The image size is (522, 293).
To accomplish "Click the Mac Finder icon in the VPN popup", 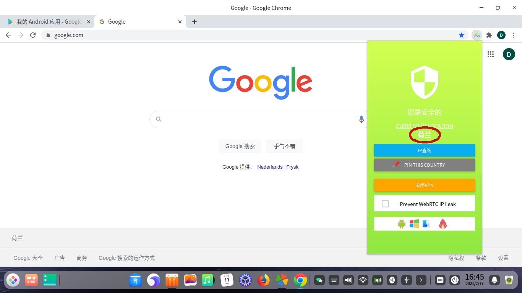I will pyautogui.click(x=426, y=224).
